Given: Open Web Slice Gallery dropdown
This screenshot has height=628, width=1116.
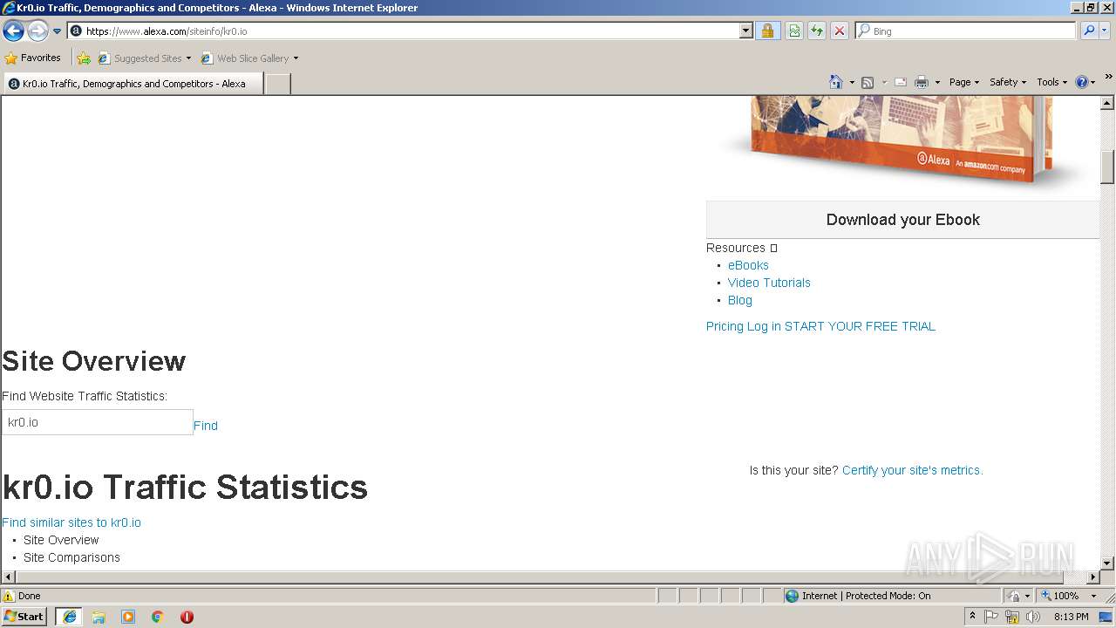Looking at the screenshot, I should tap(249, 58).
